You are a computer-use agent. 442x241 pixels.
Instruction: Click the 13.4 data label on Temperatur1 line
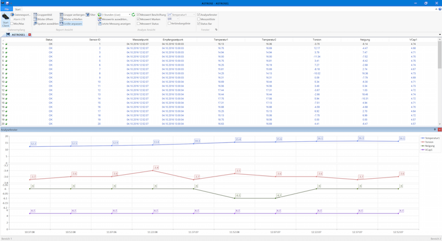tap(156, 142)
